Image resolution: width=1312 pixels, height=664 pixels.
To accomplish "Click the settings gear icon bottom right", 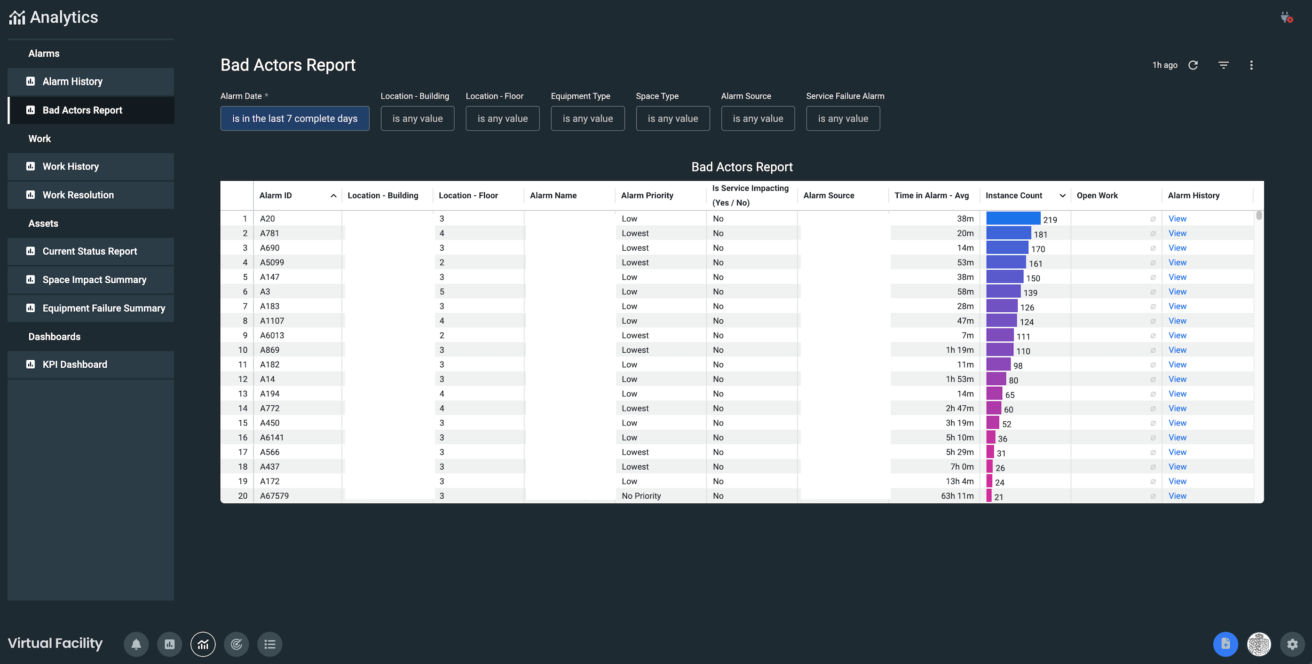I will [x=1292, y=644].
